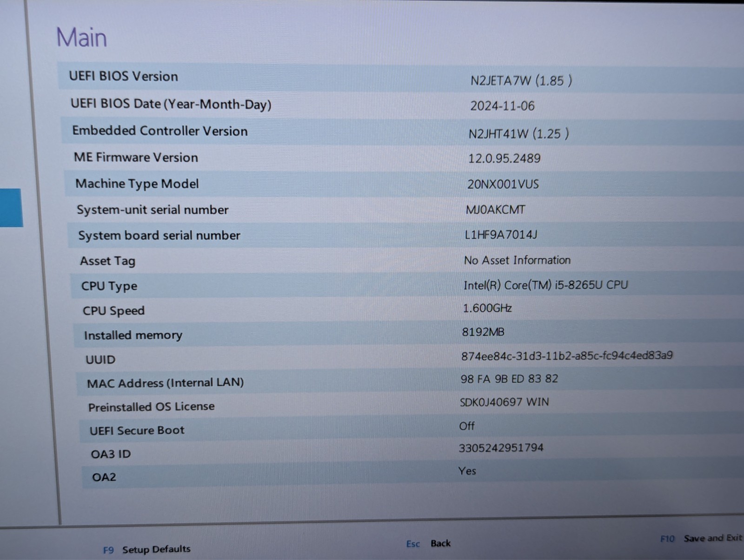Viewport: 744px width, 560px height.
Task: Select the No Asset Information value
Action: pos(517,260)
